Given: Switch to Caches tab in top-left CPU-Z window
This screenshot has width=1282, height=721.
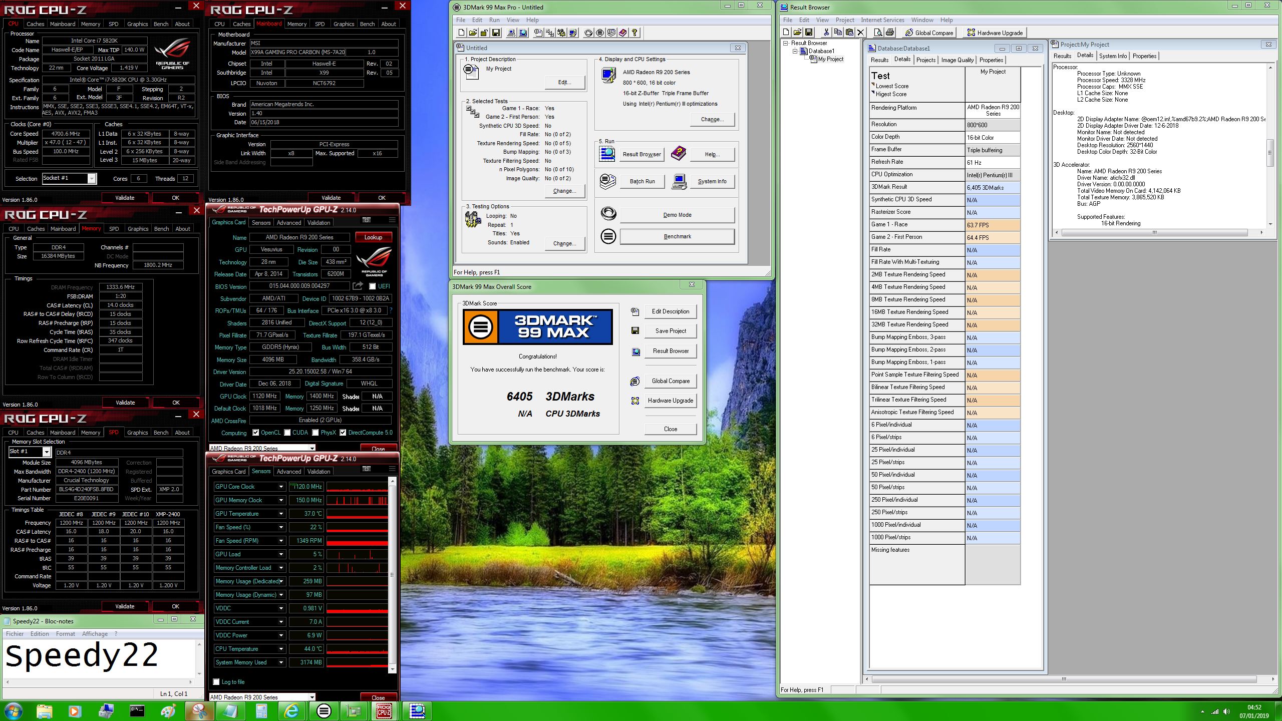Looking at the screenshot, I should click(x=35, y=24).
